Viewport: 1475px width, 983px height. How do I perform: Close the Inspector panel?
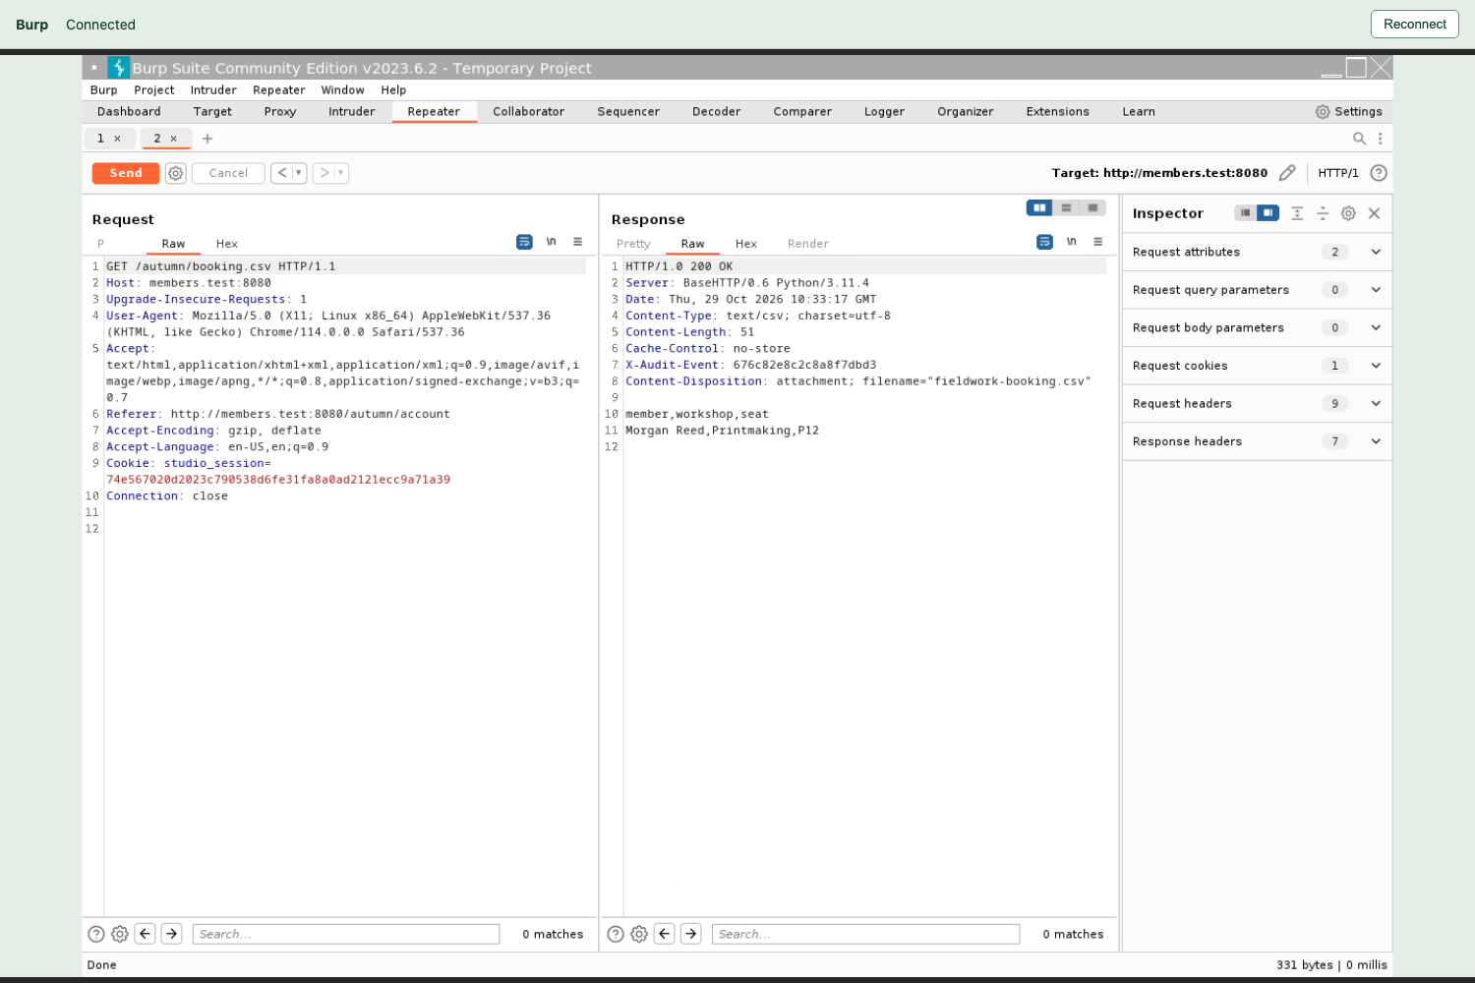1375,213
